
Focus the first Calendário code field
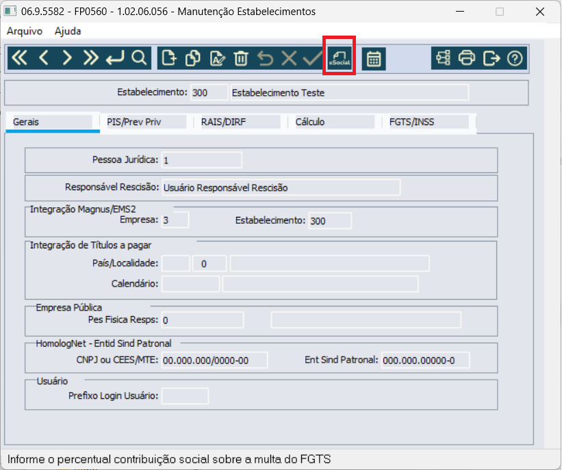pyautogui.click(x=190, y=284)
